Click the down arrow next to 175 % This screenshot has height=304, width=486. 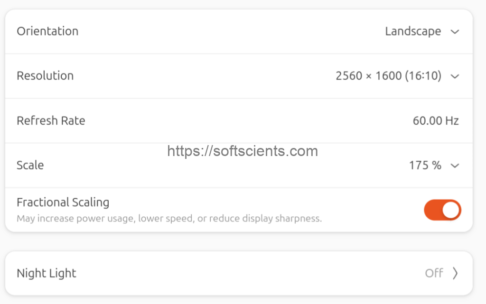click(455, 166)
